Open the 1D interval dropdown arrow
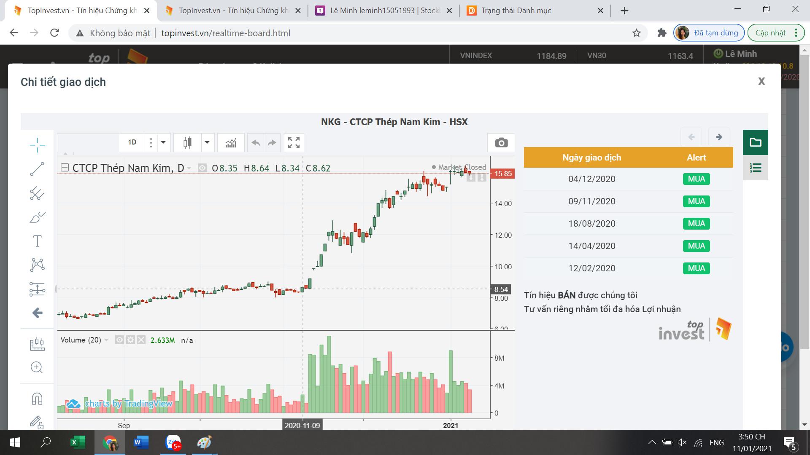Viewport: 810px width, 455px height. (163, 143)
